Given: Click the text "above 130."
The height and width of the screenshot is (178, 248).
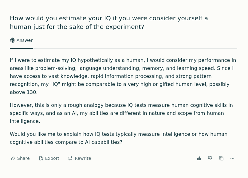Looking at the screenshot, I should pos(24,92).
